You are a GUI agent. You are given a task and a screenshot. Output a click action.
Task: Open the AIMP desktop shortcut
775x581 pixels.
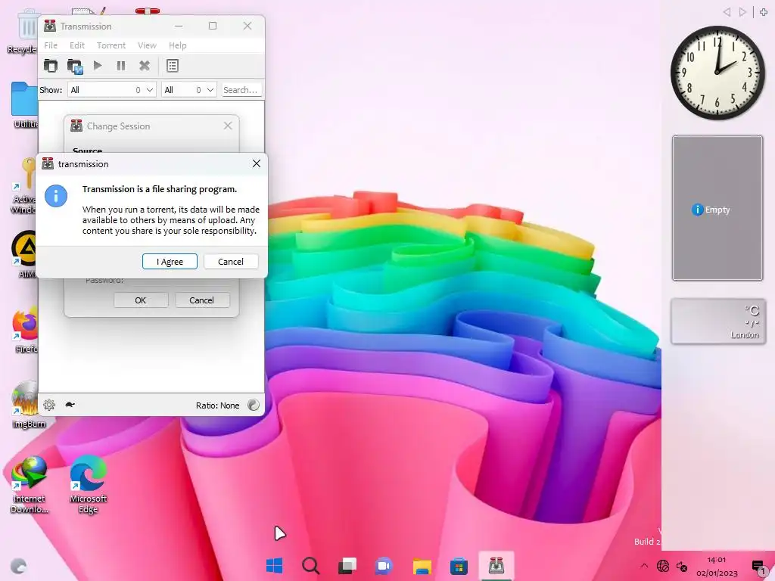pyautogui.click(x=26, y=254)
